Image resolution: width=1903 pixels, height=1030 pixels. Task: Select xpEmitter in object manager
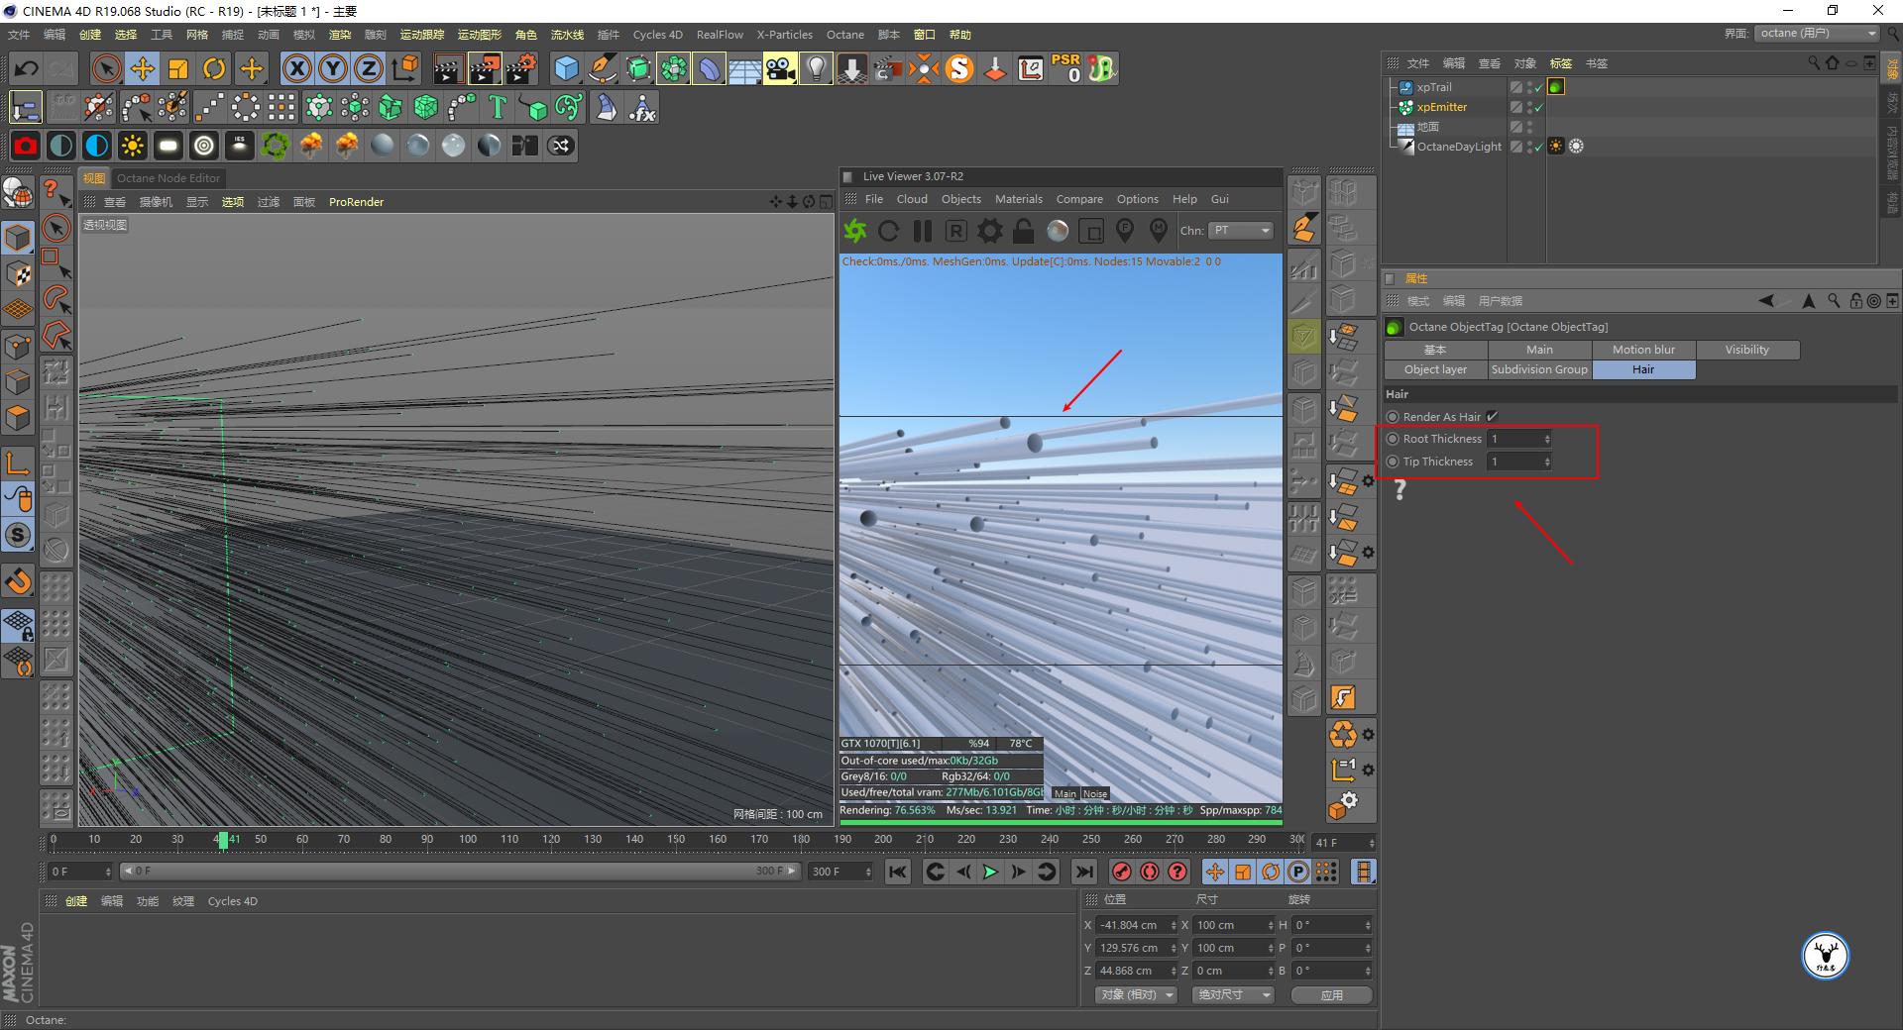(1441, 107)
